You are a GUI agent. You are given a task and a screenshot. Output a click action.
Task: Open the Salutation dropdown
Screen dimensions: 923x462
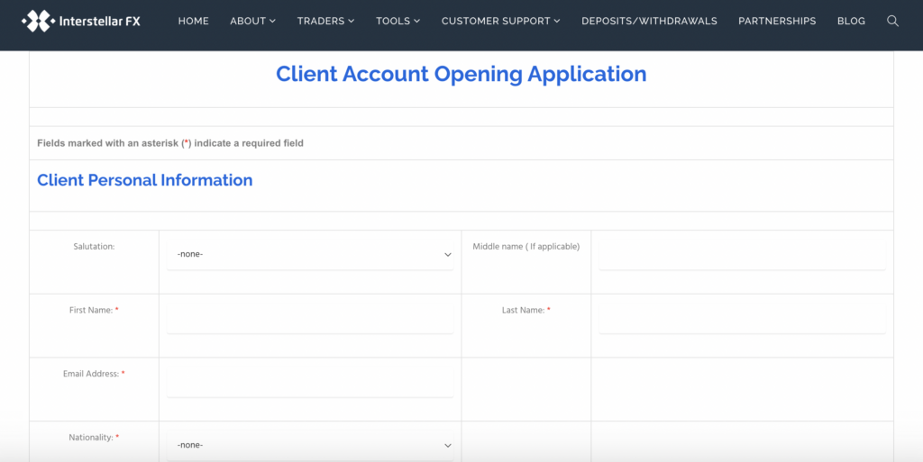[x=310, y=255]
